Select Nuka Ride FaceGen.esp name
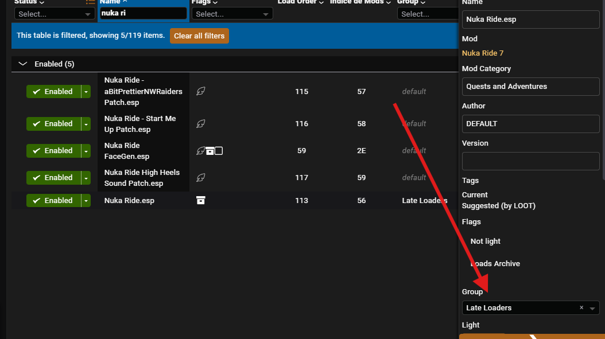 click(126, 151)
